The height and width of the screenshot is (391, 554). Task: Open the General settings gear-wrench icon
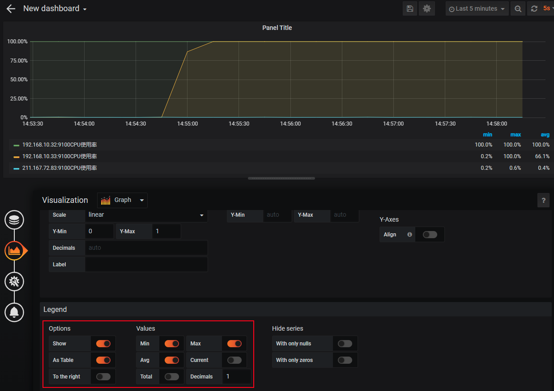click(x=14, y=282)
